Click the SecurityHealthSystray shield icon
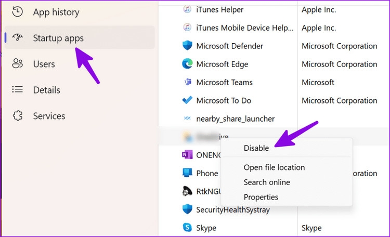This screenshot has height=237, width=390. pos(187,209)
